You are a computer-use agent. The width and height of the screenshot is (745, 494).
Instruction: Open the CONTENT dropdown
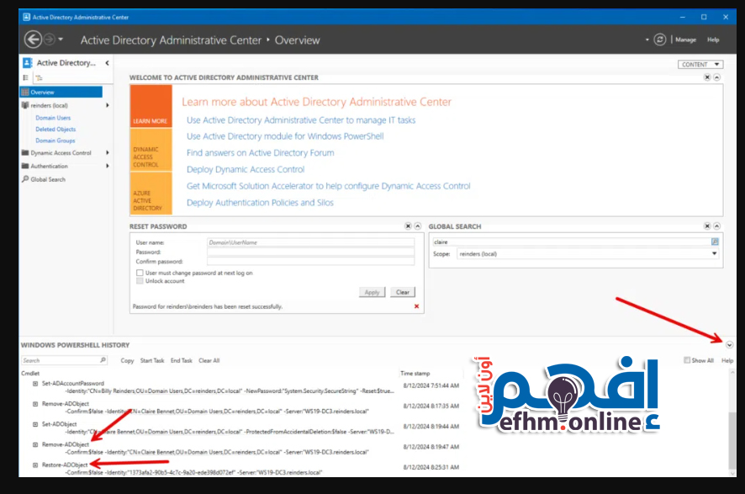click(700, 64)
